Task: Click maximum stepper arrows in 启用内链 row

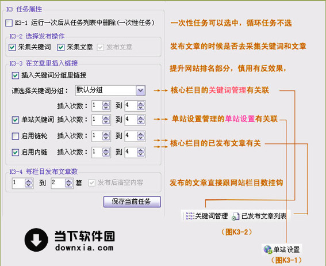Action: click(141, 153)
